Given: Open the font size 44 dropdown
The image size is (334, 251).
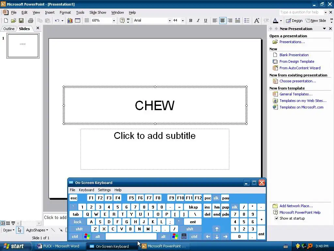Looking at the screenshot, I should pyautogui.click(x=183, y=21).
